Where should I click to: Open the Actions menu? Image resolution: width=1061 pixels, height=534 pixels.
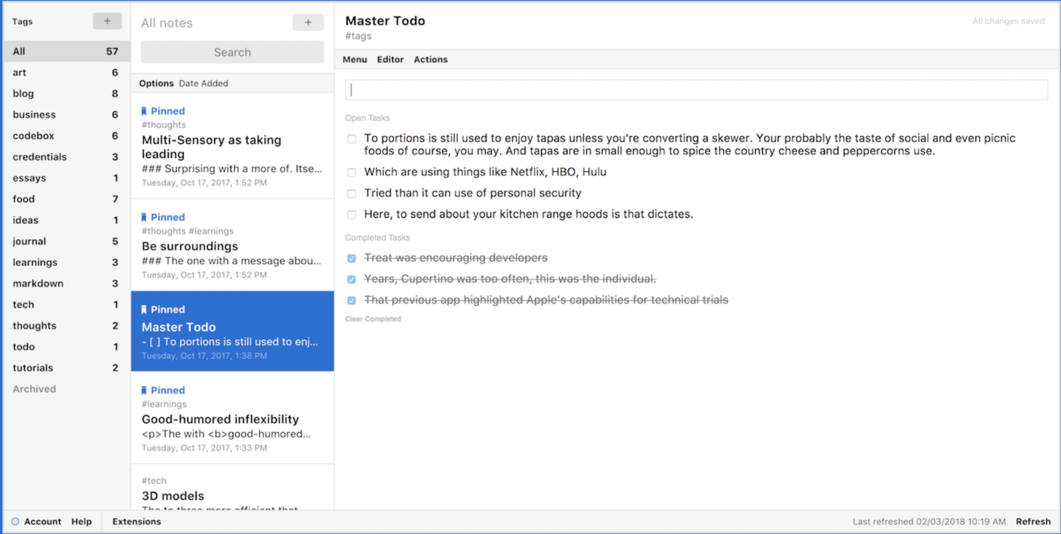point(430,59)
